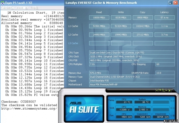179x123 pixels.
Task: Click Memory Bus value 575.0 MHz
Action: [99, 73]
